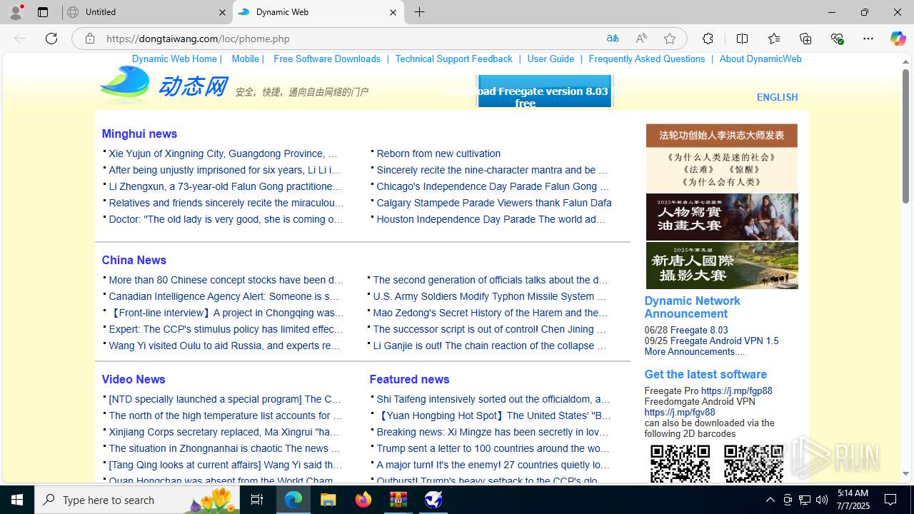Open the WinRAR taskbar icon
Viewport: 914px width, 514px height.
(398, 500)
